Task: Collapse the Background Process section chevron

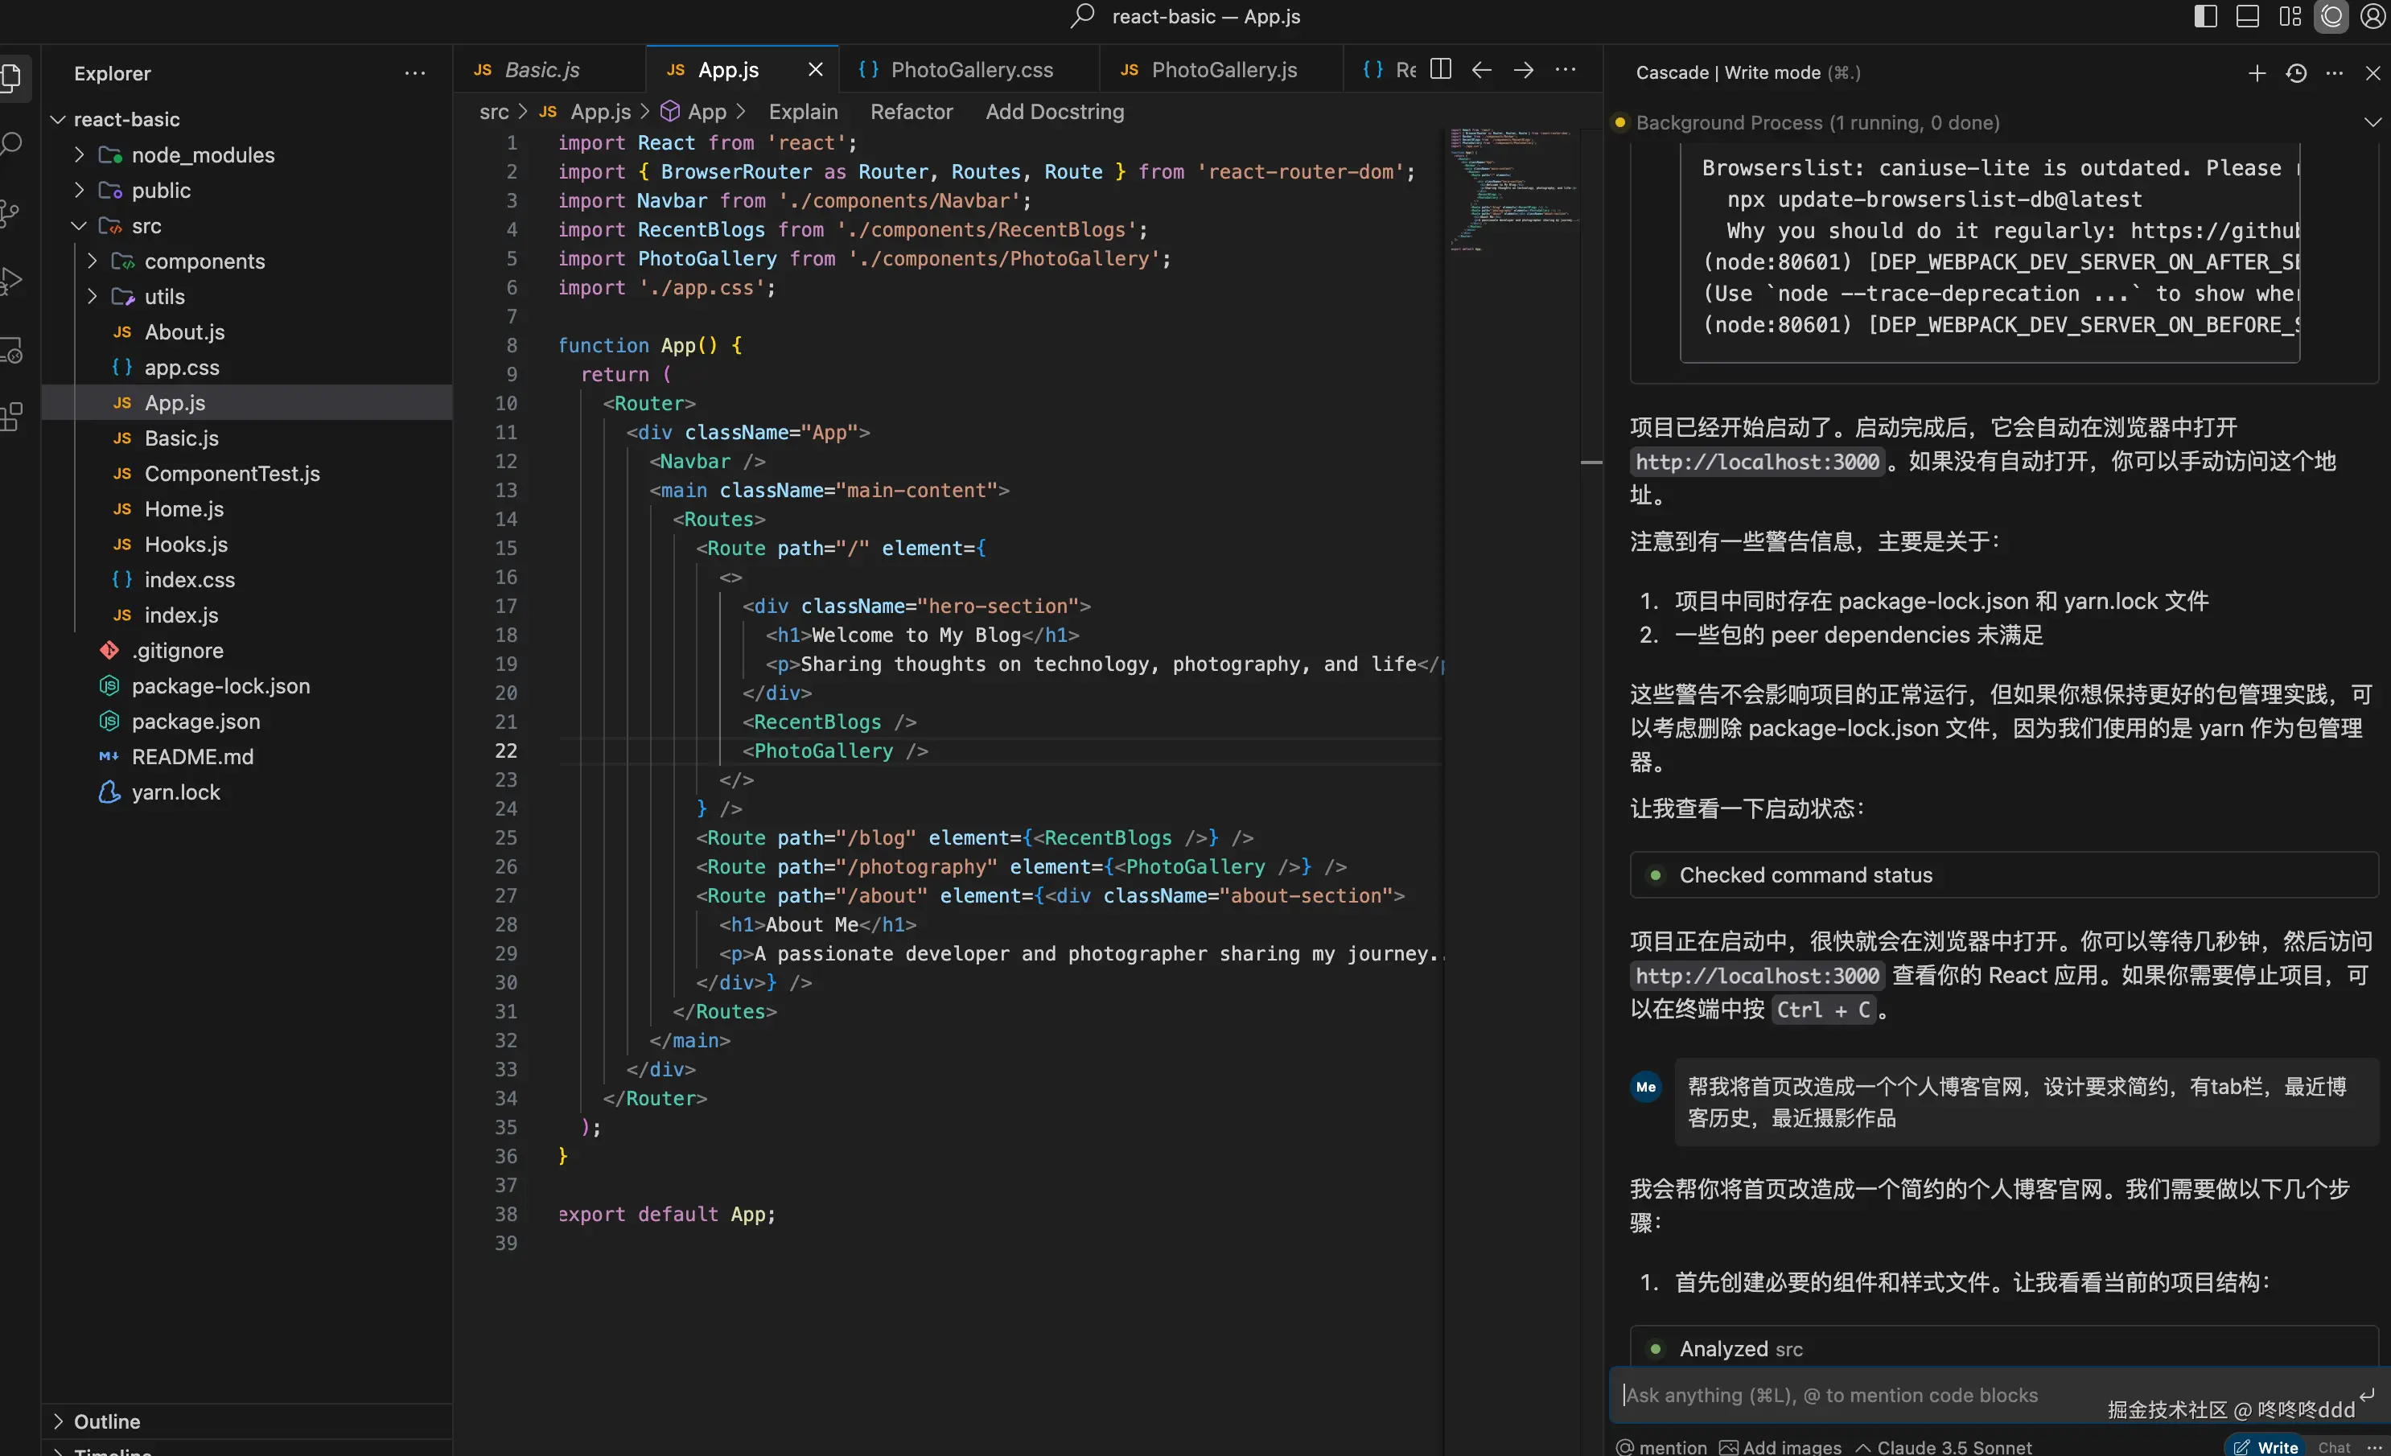Action: pyautogui.click(x=2372, y=122)
